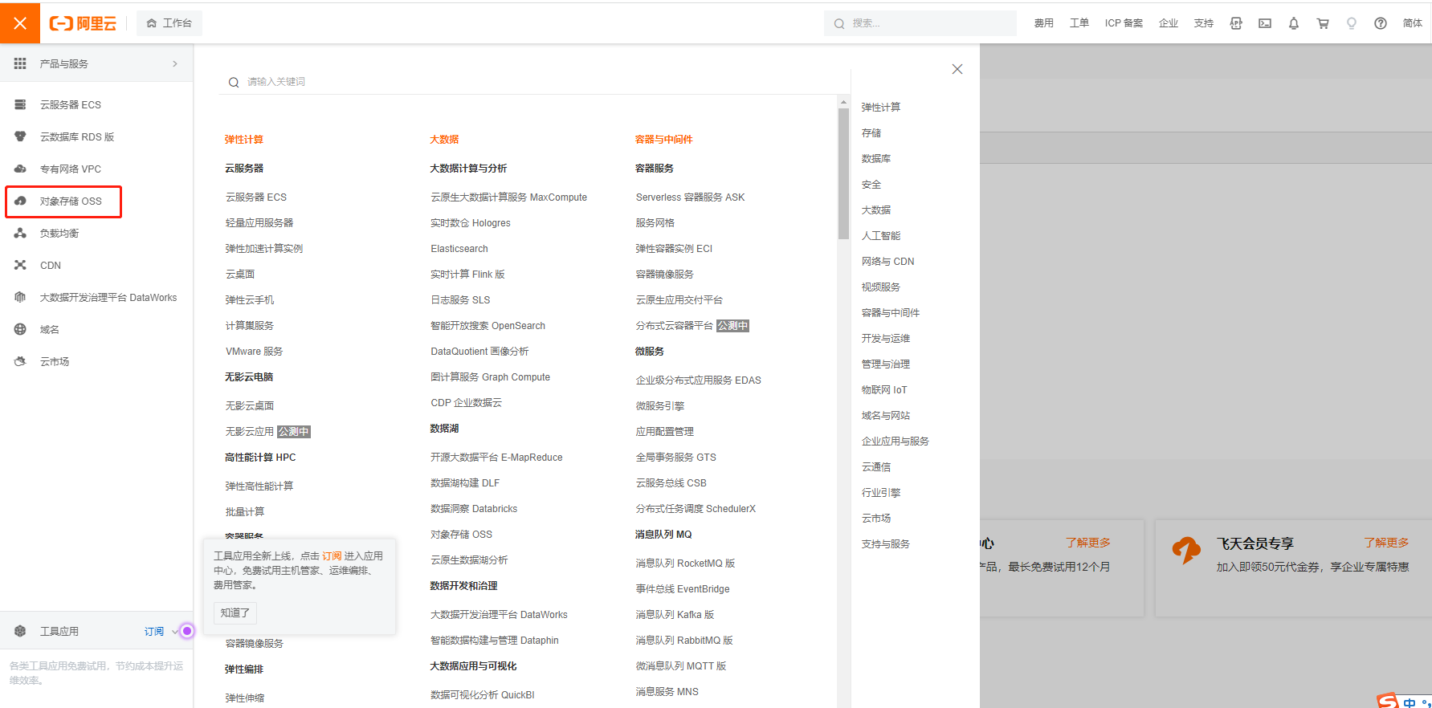Image resolution: width=1432 pixels, height=708 pixels.
Task: Open the 工作台 home button
Action: [169, 23]
